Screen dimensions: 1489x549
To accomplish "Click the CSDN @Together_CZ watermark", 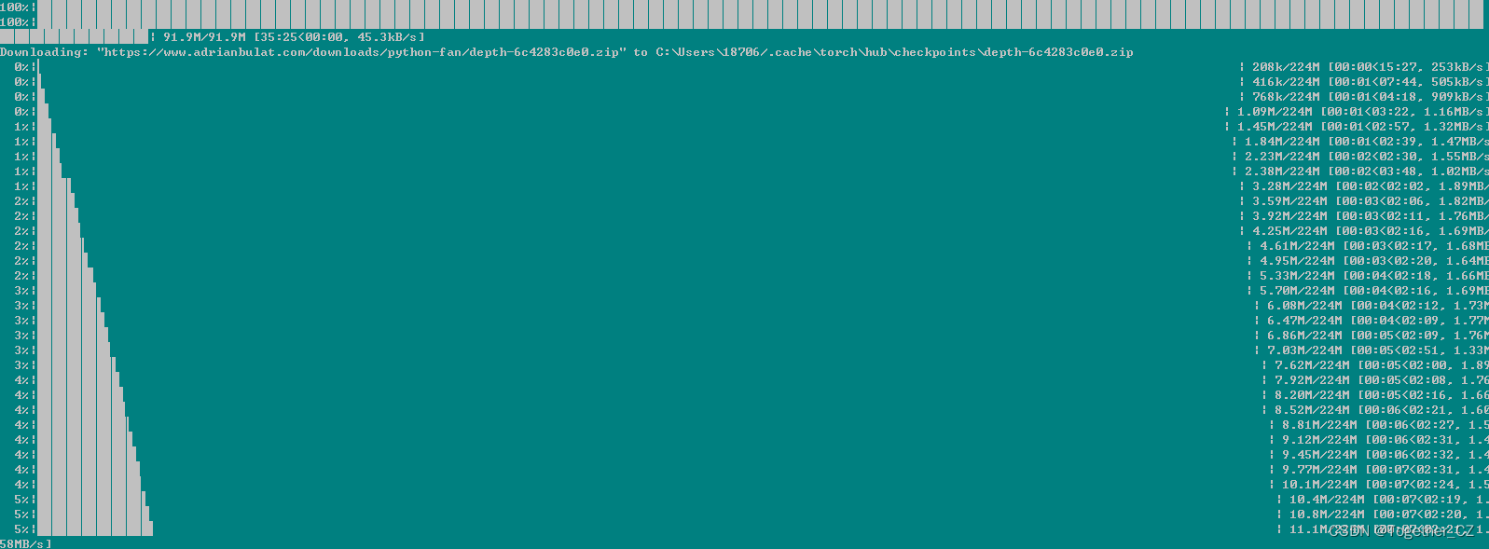I will [1400, 531].
